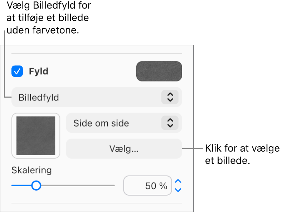This screenshot has width=282, height=212.
Task: Click the Skalering label
Action: (x=31, y=170)
